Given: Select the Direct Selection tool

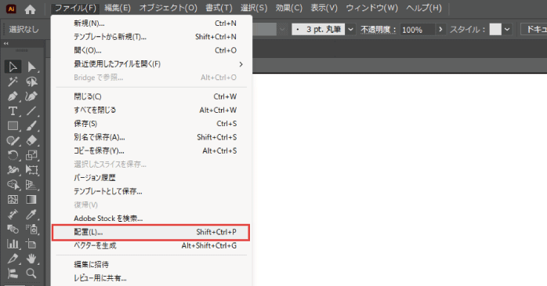Looking at the screenshot, I should click(31, 67).
